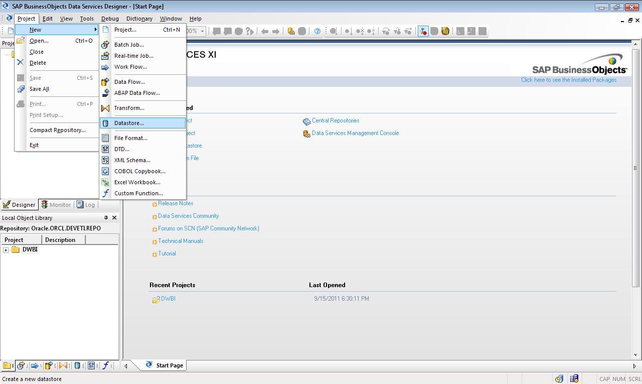Open the Technical Manuals link
Image resolution: width=642 pixels, height=384 pixels.
[x=181, y=241]
